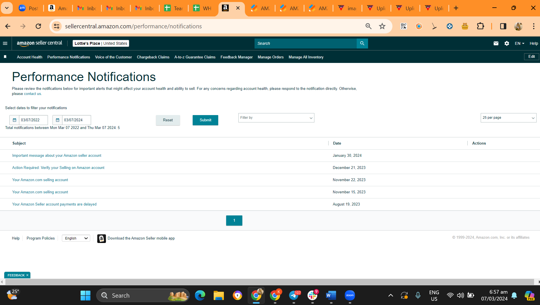Image resolution: width=540 pixels, height=305 pixels.
Task: Click the bookmark icon in the favorites bar
Action: (5, 57)
